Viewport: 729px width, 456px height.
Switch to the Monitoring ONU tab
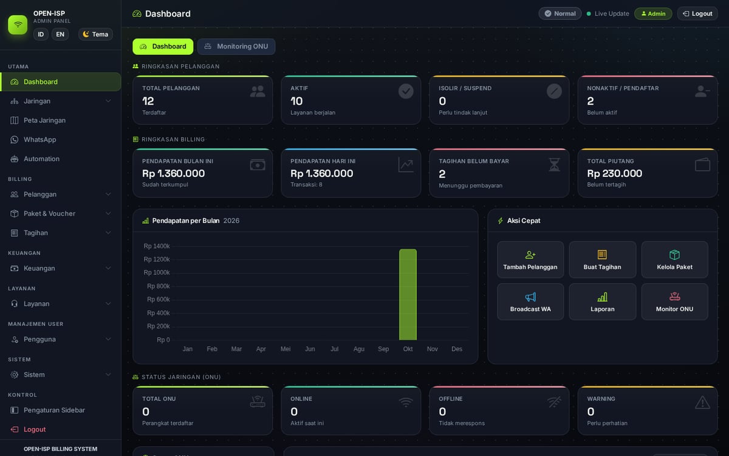pyautogui.click(x=236, y=47)
